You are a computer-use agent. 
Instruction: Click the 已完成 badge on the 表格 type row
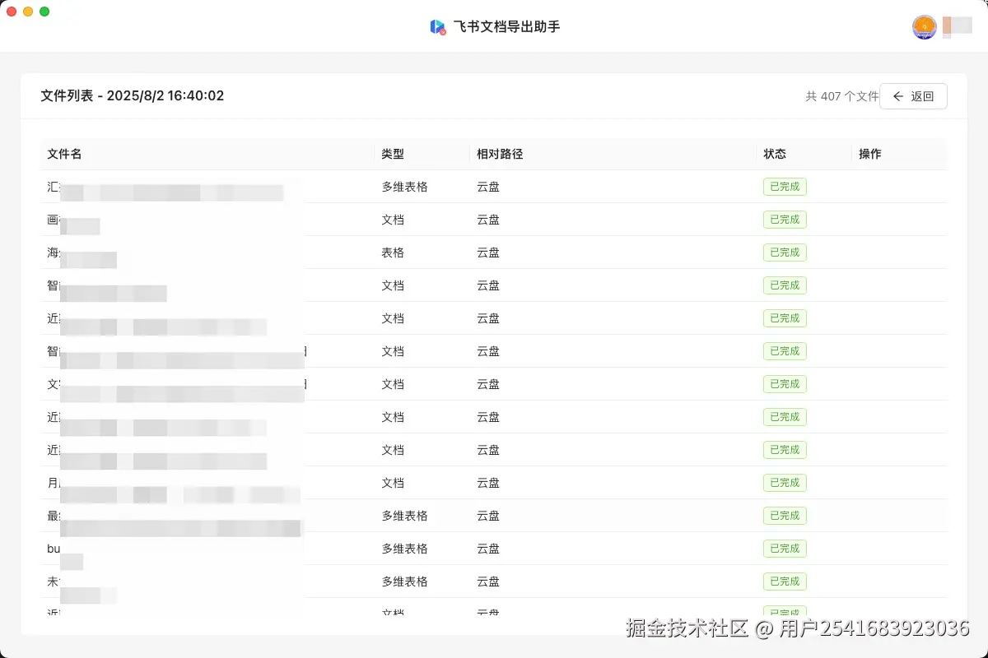click(x=785, y=253)
